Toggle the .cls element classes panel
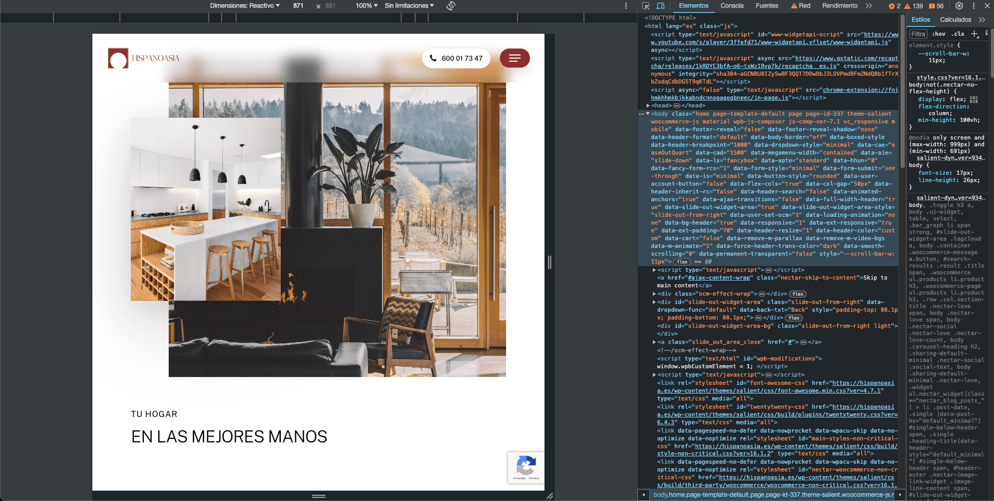994x501 pixels. (x=958, y=34)
